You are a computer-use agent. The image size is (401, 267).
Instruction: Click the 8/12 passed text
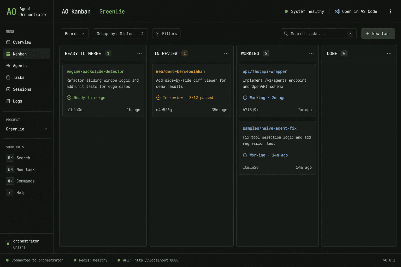(201, 98)
